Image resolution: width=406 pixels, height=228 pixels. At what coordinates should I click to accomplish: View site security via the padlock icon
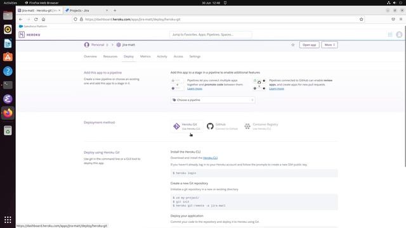tap(81, 20)
